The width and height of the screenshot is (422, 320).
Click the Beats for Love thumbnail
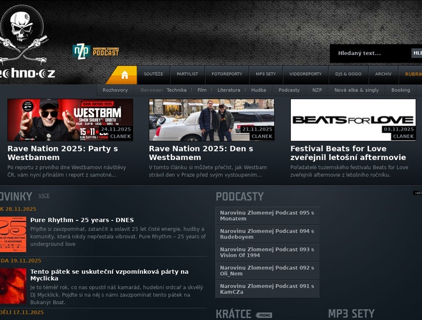[353, 120]
